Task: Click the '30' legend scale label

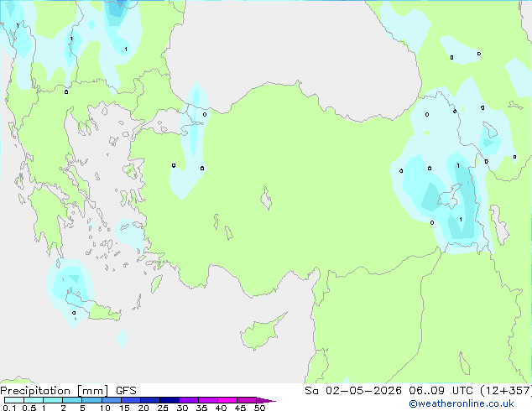Action: 182,408
